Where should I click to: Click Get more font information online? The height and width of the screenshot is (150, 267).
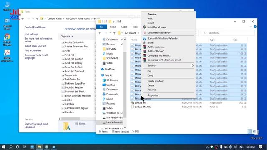[x=38, y=40]
